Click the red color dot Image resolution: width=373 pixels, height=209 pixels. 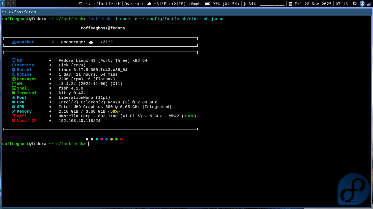coord(121,139)
